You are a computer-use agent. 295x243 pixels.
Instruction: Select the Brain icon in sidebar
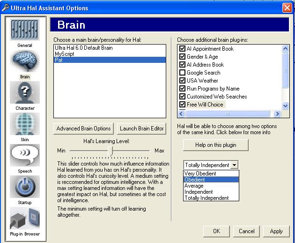coord(25,61)
